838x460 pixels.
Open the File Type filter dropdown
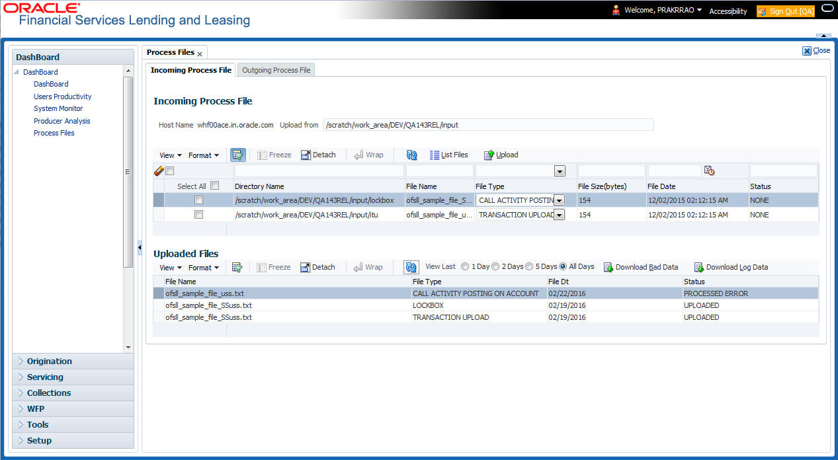tap(560, 171)
